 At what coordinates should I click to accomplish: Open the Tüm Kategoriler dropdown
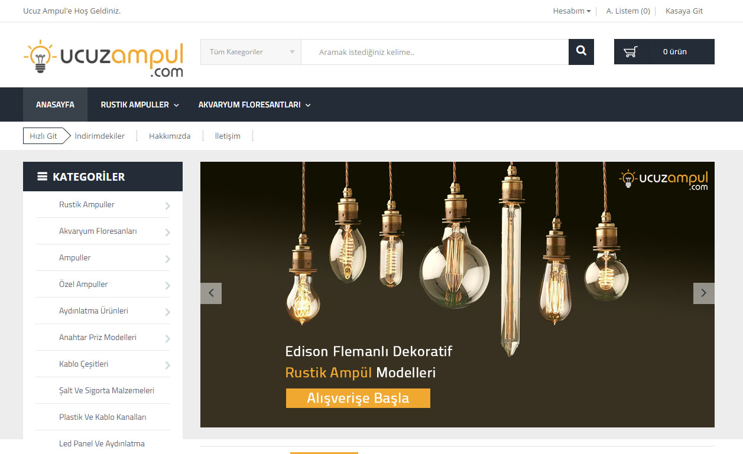[x=251, y=52]
